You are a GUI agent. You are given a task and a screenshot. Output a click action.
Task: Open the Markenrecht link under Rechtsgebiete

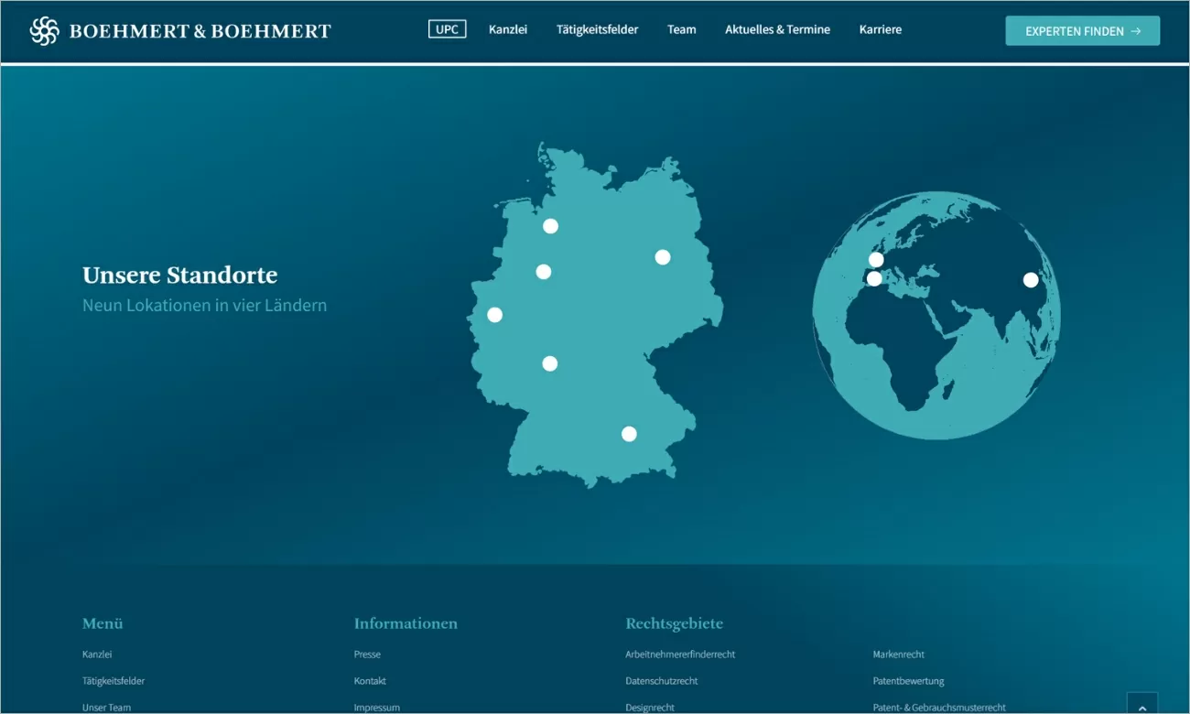tap(898, 654)
